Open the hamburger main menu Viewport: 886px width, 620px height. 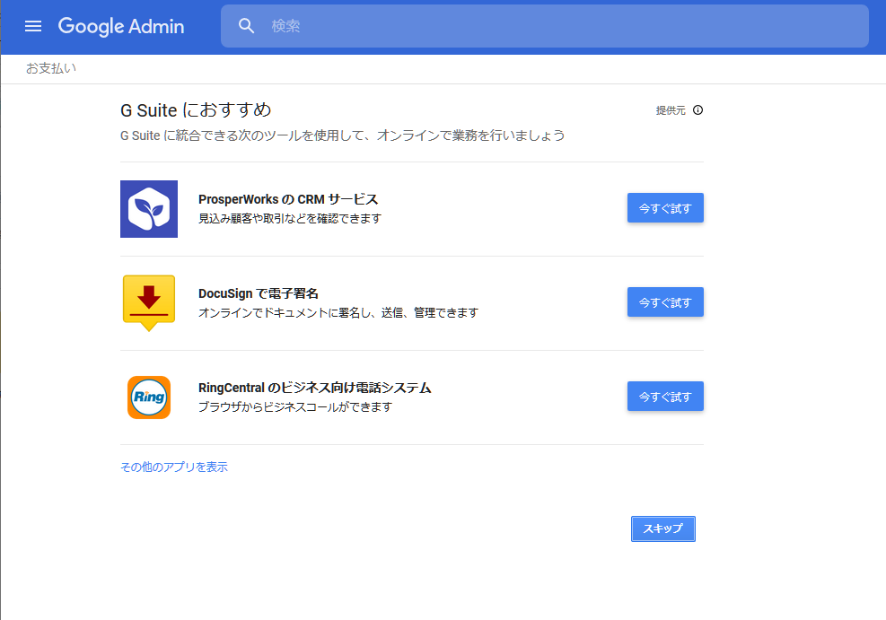pyautogui.click(x=33, y=26)
